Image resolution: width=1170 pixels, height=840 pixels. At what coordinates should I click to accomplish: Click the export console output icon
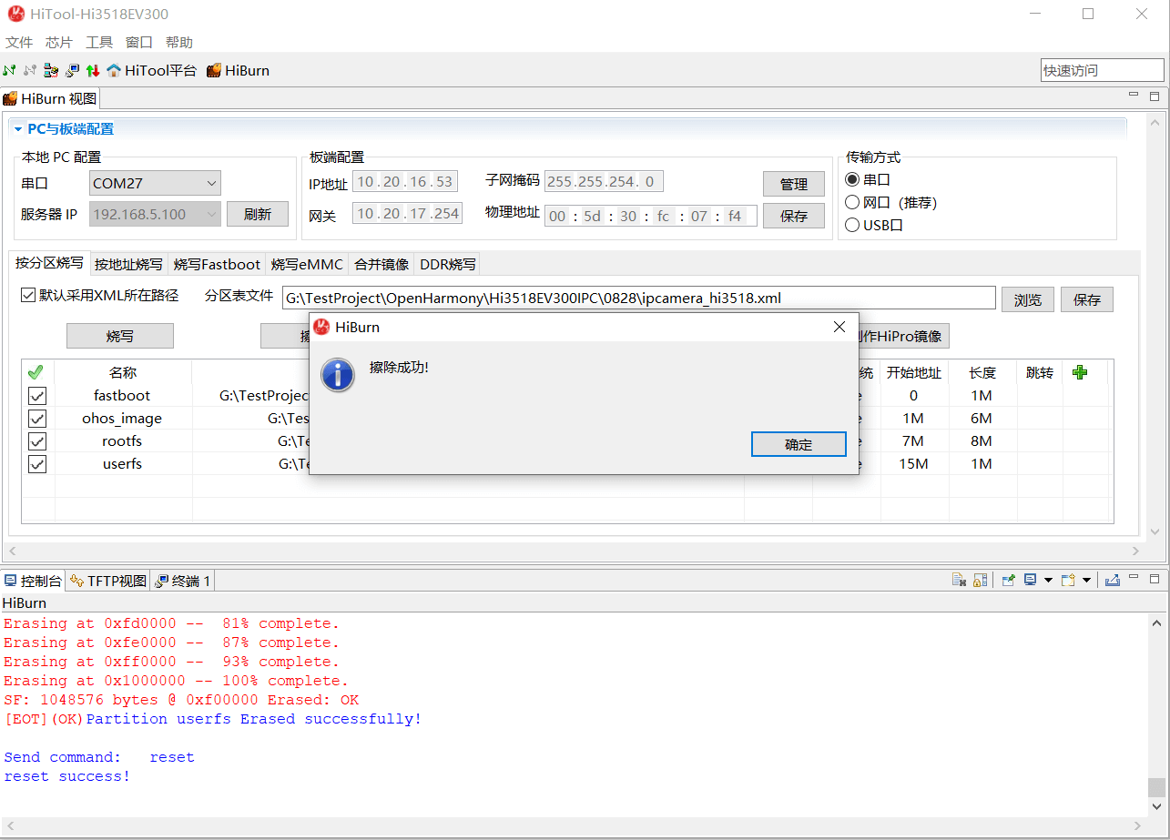1113,580
